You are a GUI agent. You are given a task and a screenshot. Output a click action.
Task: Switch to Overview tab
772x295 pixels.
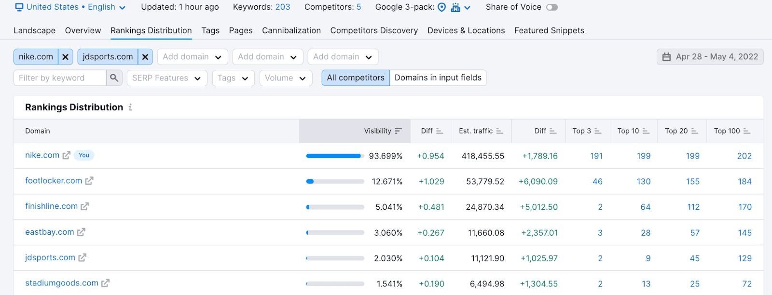83,30
